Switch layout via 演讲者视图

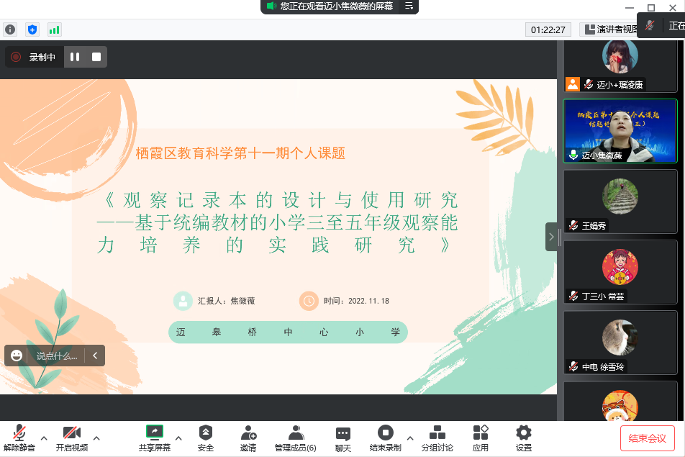pyautogui.click(x=609, y=30)
